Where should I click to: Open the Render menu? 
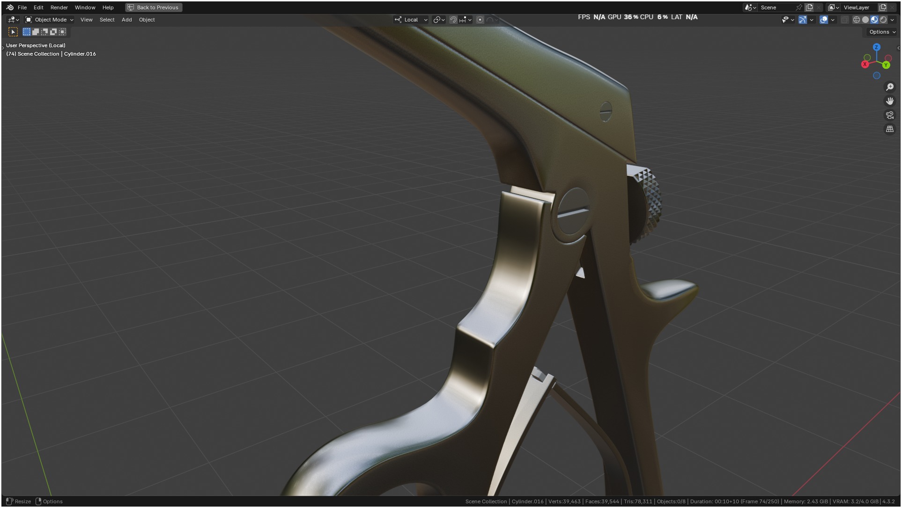(x=59, y=7)
